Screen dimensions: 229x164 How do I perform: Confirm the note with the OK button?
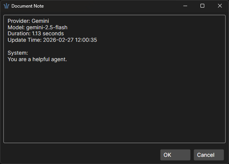pos(175,155)
